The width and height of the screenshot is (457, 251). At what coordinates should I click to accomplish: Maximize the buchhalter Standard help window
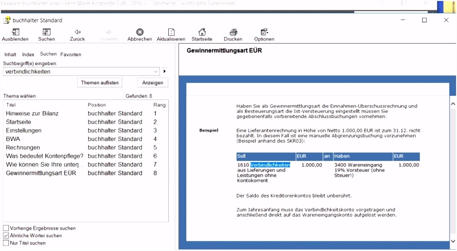[x=424, y=20]
